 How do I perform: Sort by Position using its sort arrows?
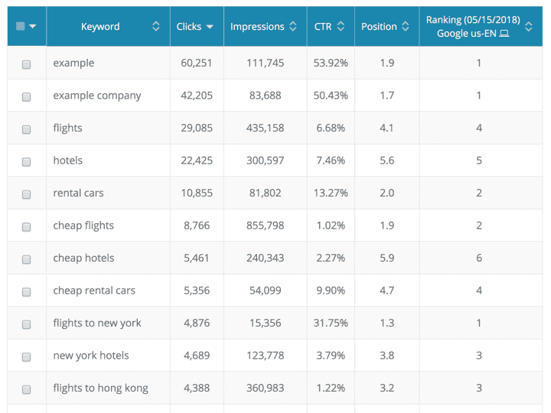(x=405, y=27)
